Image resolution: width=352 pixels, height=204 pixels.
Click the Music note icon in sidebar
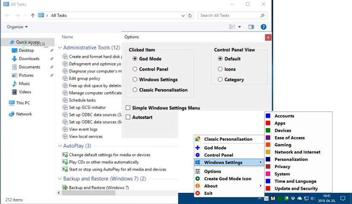click(14, 83)
